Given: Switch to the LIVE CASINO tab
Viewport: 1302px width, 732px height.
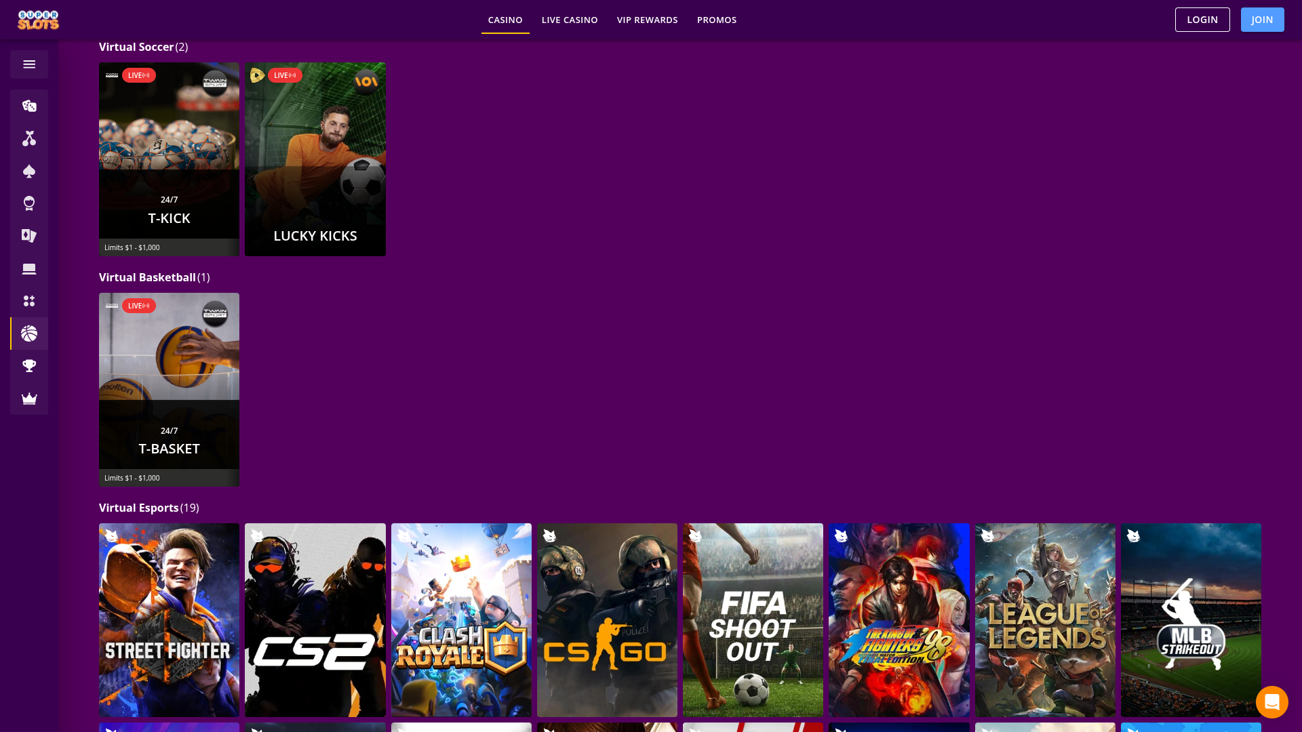Looking at the screenshot, I should click(570, 20).
